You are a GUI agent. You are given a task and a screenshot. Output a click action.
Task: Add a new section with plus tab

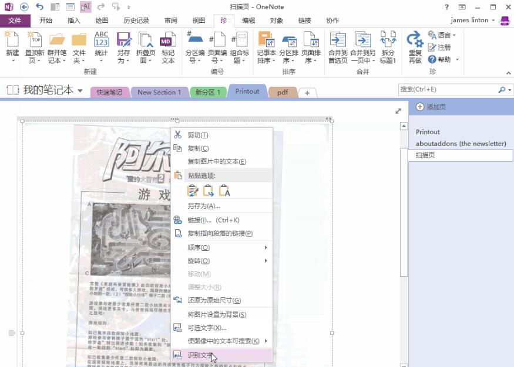click(307, 93)
